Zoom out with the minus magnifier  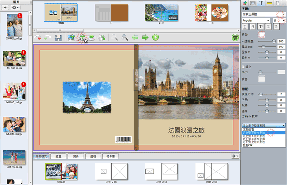(115, 37)
